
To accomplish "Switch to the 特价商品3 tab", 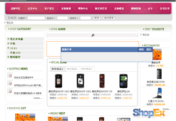I will click(x=87, y=69).
